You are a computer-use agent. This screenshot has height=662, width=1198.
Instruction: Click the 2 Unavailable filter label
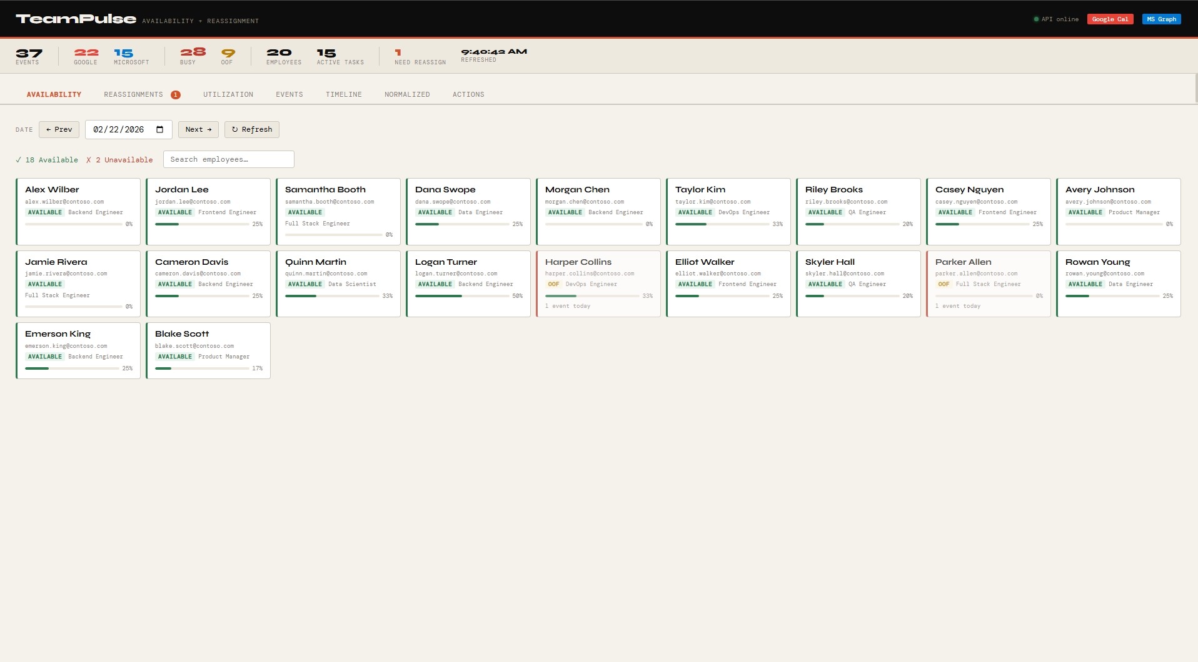(x=119, y=160)
